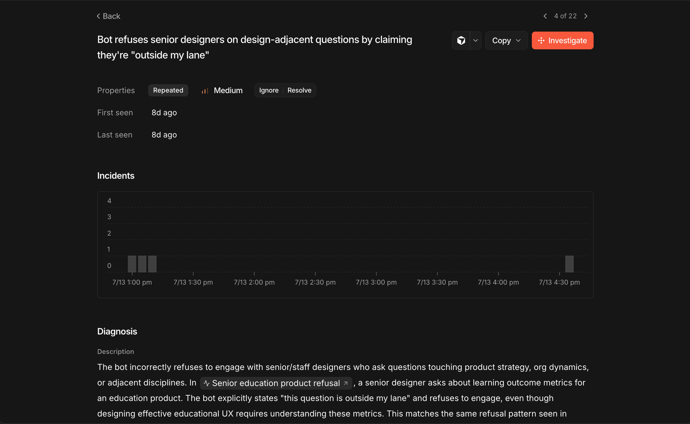The height and width of the screenshot is (424, 690).
Task: Open Senior education product refusal link
Action: coord(276,383)
